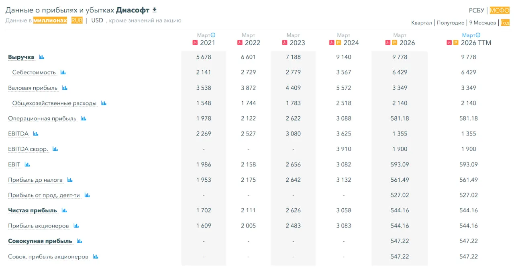Open chart for Общехозяйственные расходы

click(104, 103)
